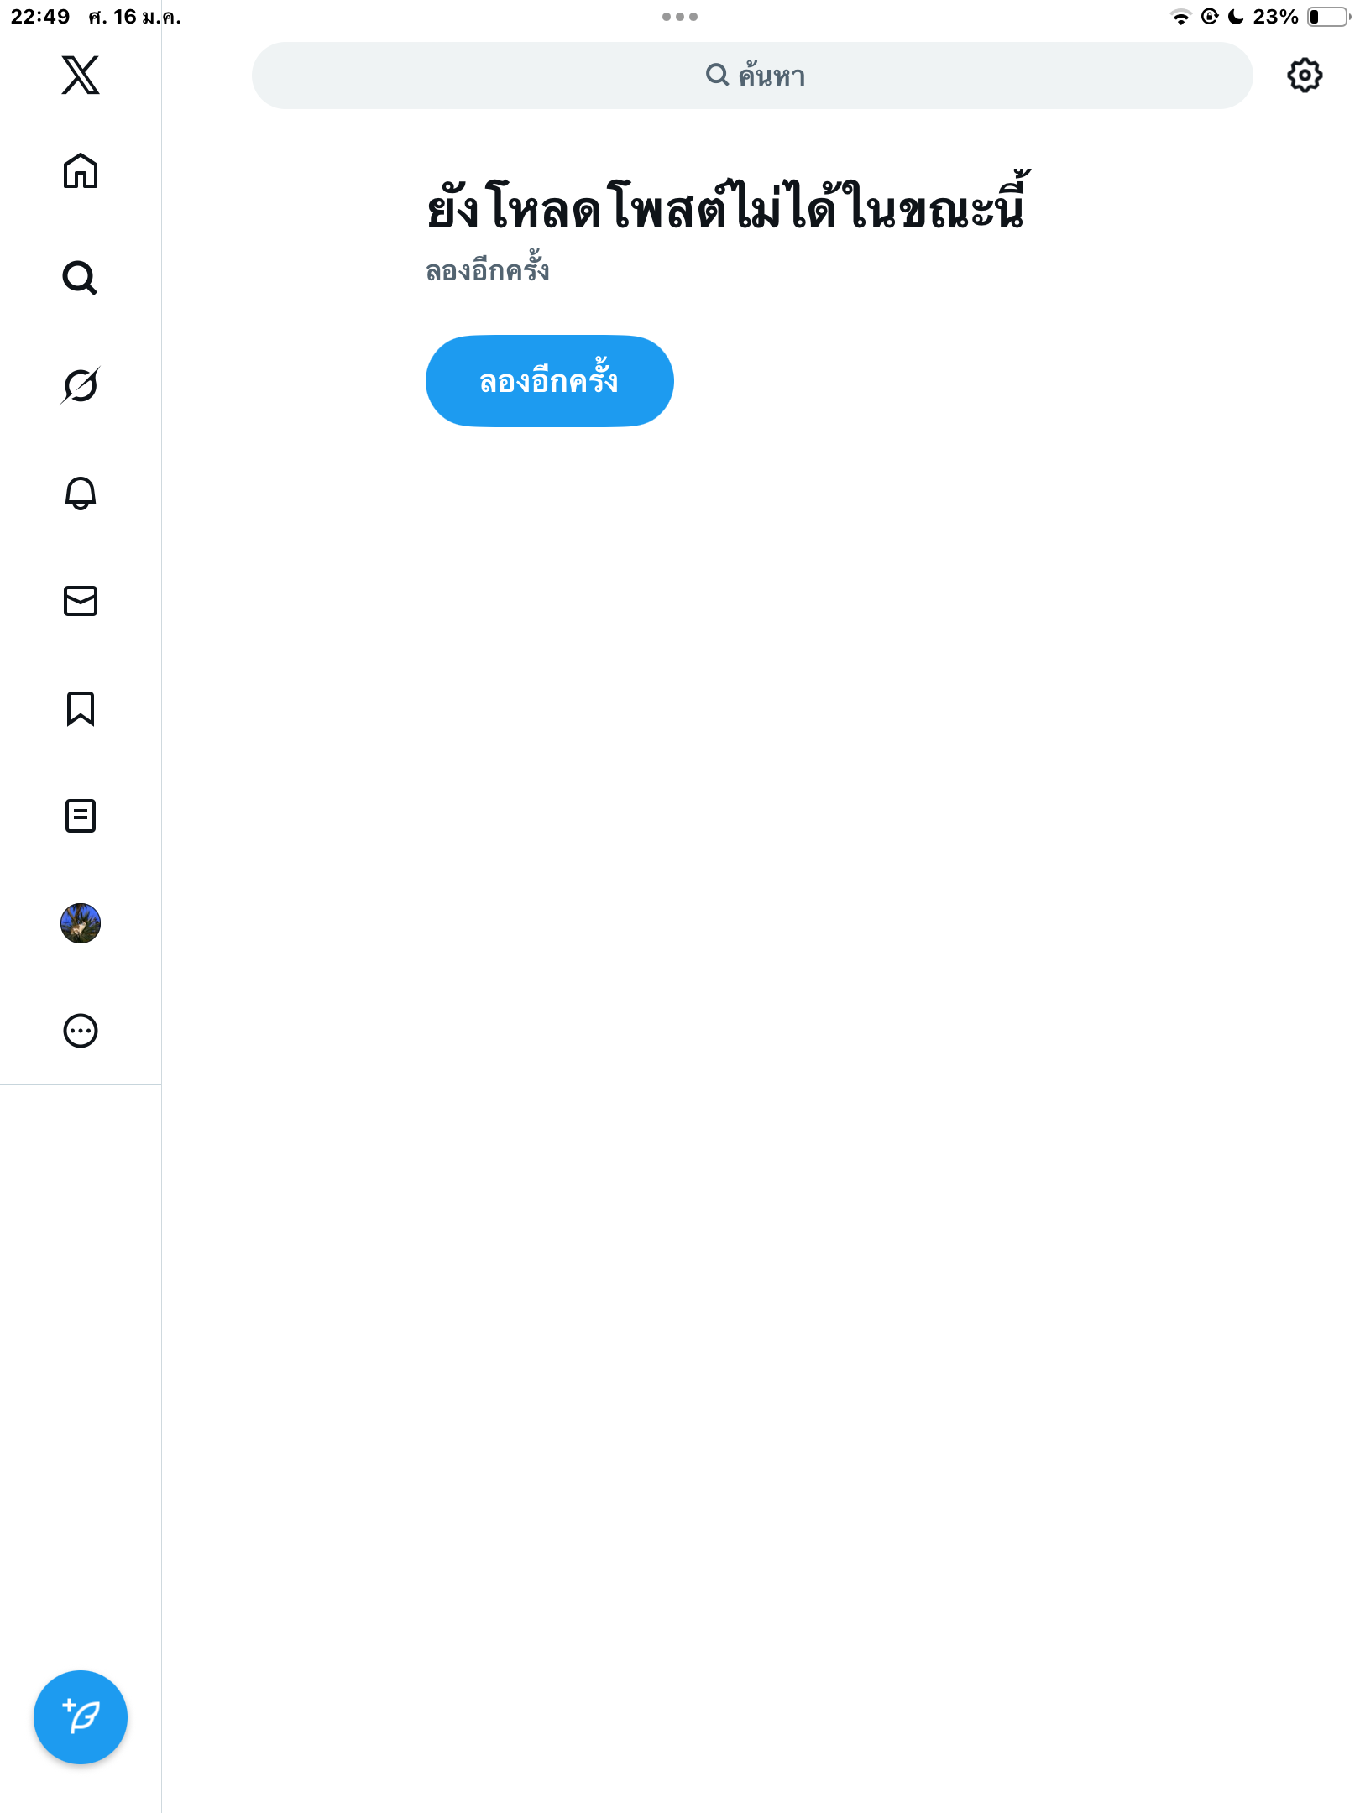Tap the Wi-Fi icon in status bar
The image size is (1360, 1813).
click(1181, 17)
